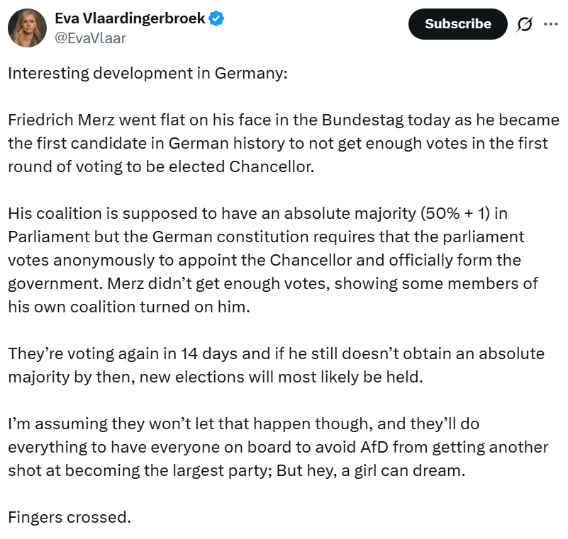Open the Eva Vlaardingerbroek display name link
The height and width of the screenshot is (539, 568).
click(130, 19)
